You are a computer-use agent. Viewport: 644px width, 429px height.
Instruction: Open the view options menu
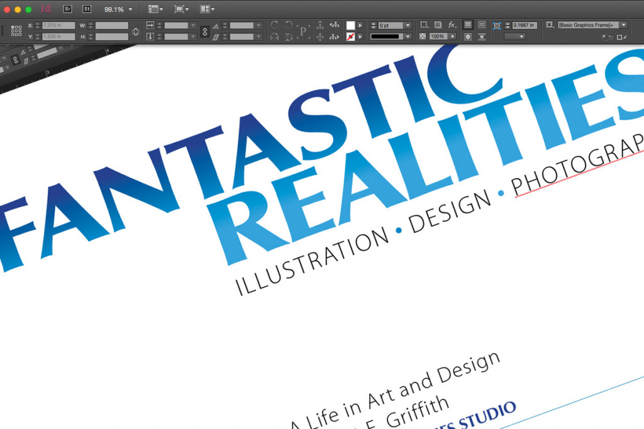[x=155, y=9]
